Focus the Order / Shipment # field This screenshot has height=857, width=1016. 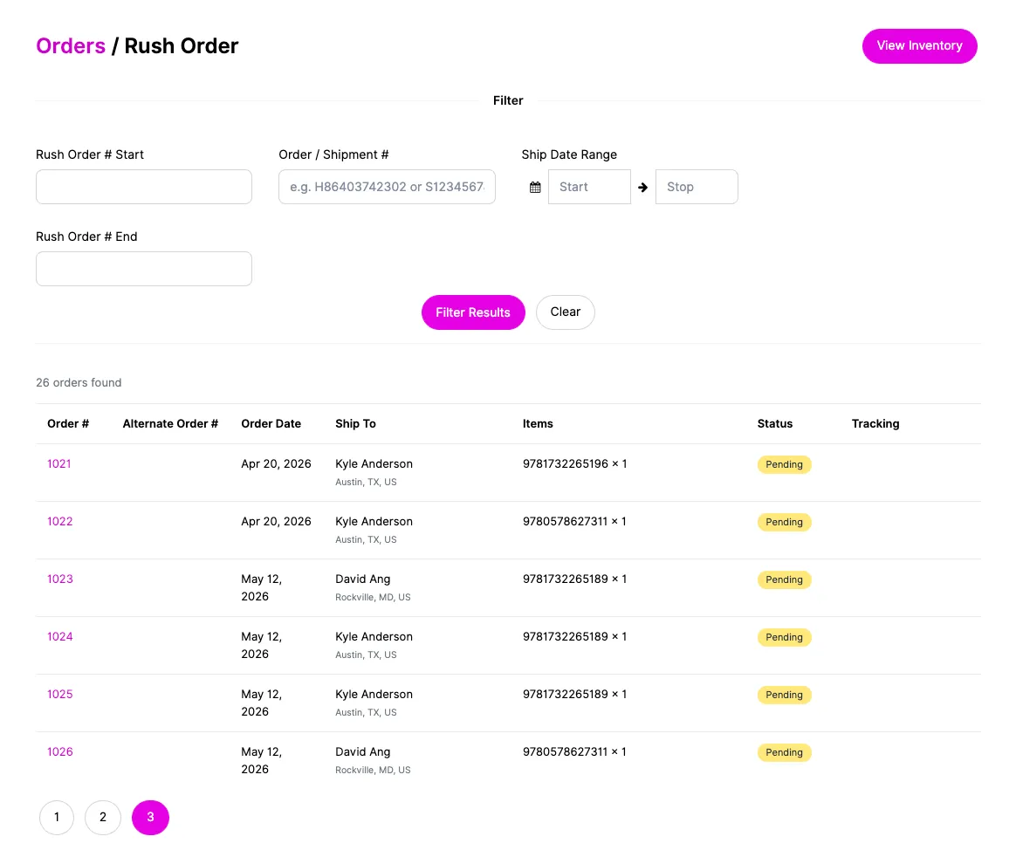click(x=387, y=187)
